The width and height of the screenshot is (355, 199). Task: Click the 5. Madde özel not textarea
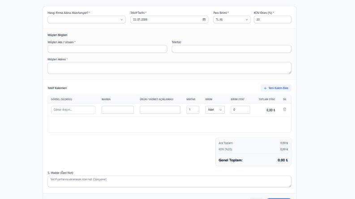click(169, 182)
